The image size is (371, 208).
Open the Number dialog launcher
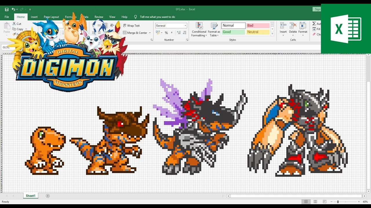pos(187,40)
